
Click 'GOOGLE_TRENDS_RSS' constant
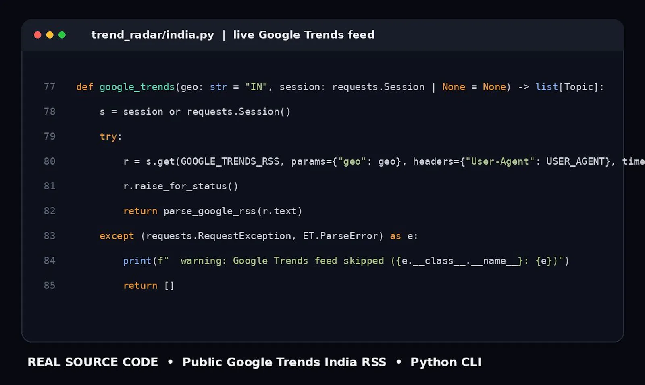point(230,161)
